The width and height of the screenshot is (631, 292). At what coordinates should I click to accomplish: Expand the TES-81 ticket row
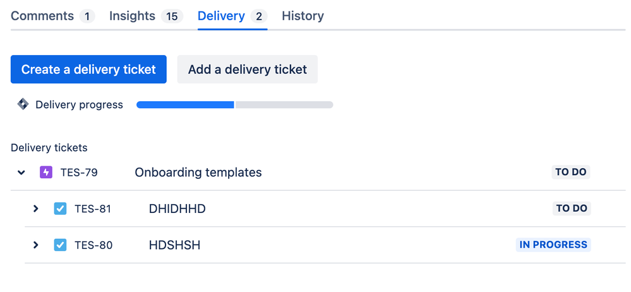click(36, 209)
